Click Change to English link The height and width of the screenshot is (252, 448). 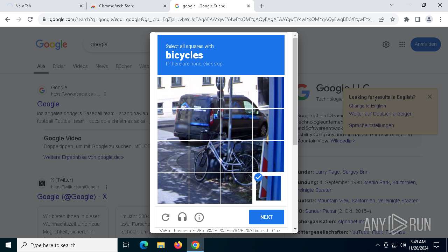pos(367,106)
